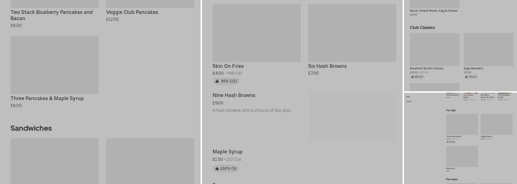Click the thumbs-up icon under Skin On Fries

tap(217, 81)
